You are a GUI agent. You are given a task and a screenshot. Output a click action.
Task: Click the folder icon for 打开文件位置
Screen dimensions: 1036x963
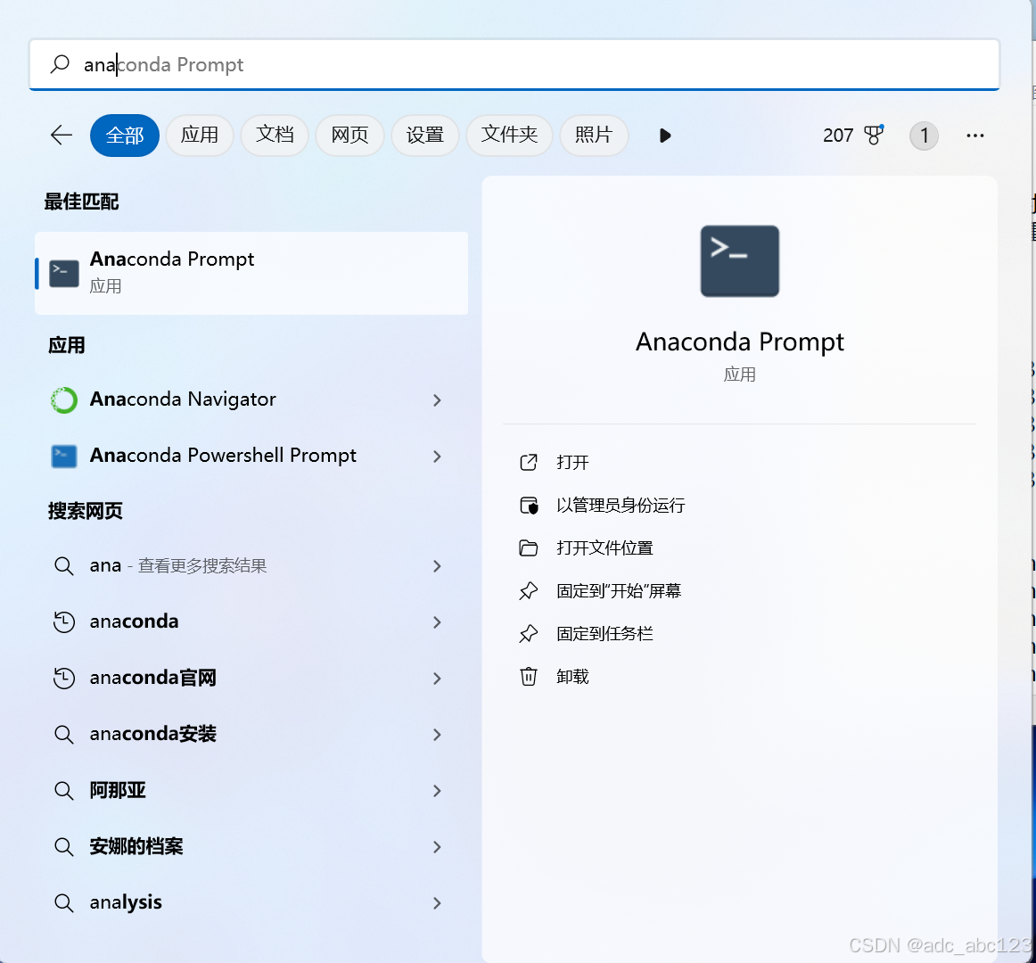coord(529,547)
